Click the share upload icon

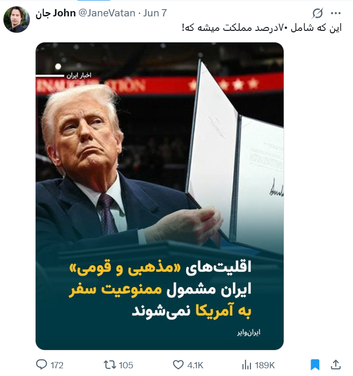[x=336, y=364]
